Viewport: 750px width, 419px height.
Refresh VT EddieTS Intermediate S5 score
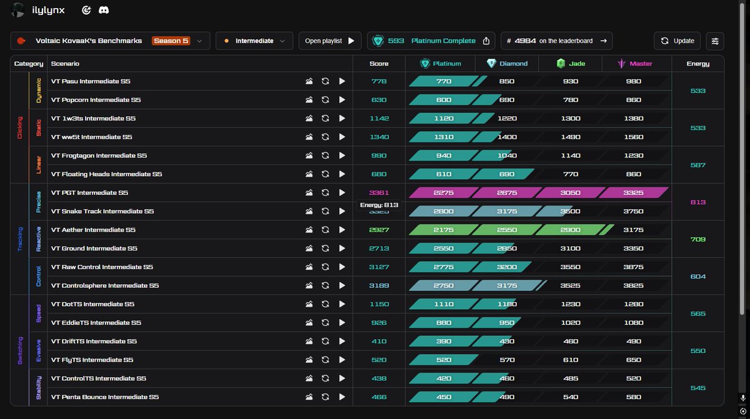(x=325, y=323)
